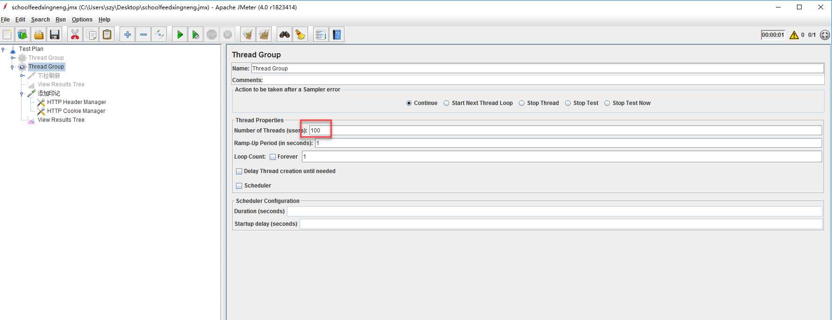The height and width of the screenshot is (320, 832).
Task: Click the Duration (seconds) field
Action: coord(554,211)
